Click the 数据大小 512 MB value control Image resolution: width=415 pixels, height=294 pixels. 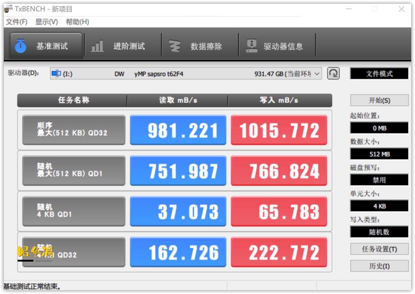click(379, 154)
